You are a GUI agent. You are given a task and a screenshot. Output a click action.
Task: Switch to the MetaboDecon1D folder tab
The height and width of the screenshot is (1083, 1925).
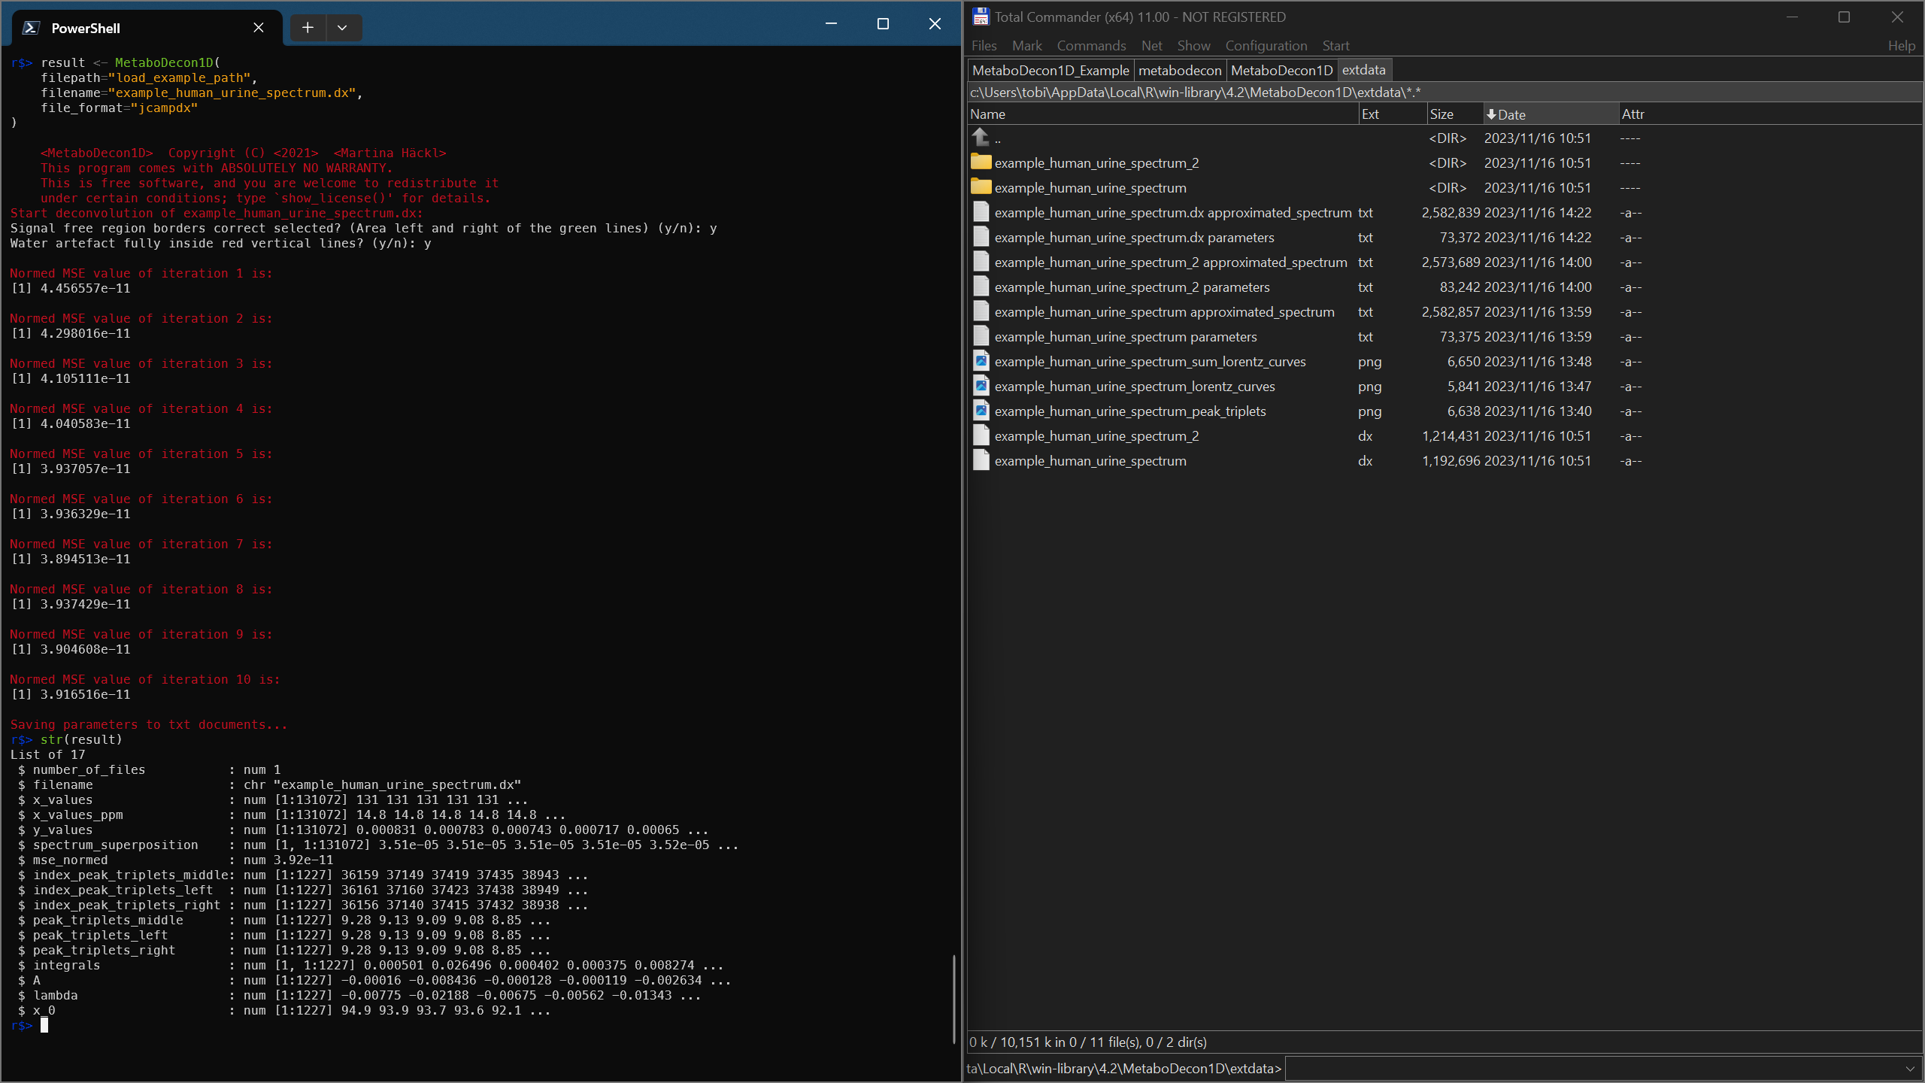coord(1281,70)
